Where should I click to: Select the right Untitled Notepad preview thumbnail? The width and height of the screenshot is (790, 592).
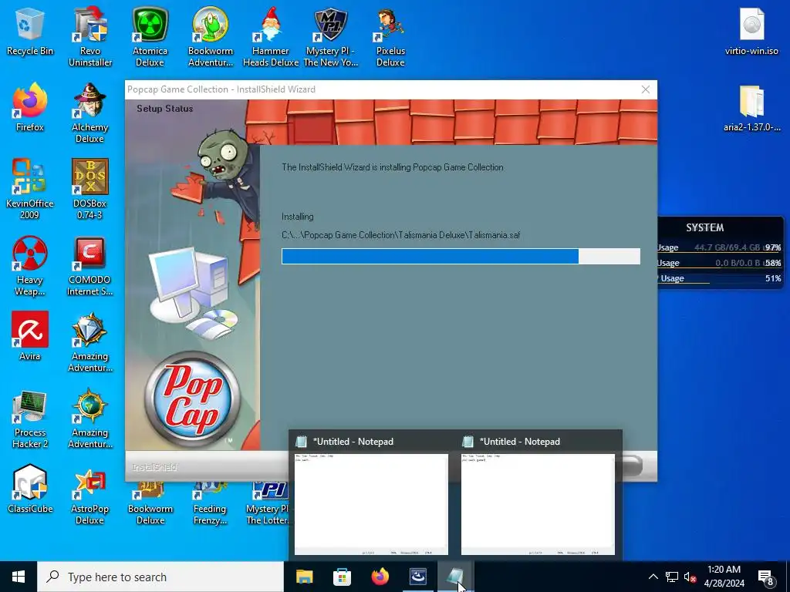(x=538, y=504)
